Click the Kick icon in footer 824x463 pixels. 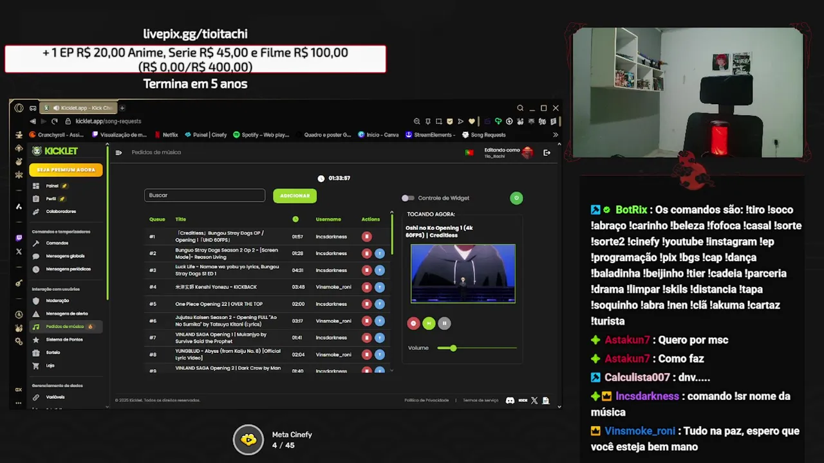(523, 400)
